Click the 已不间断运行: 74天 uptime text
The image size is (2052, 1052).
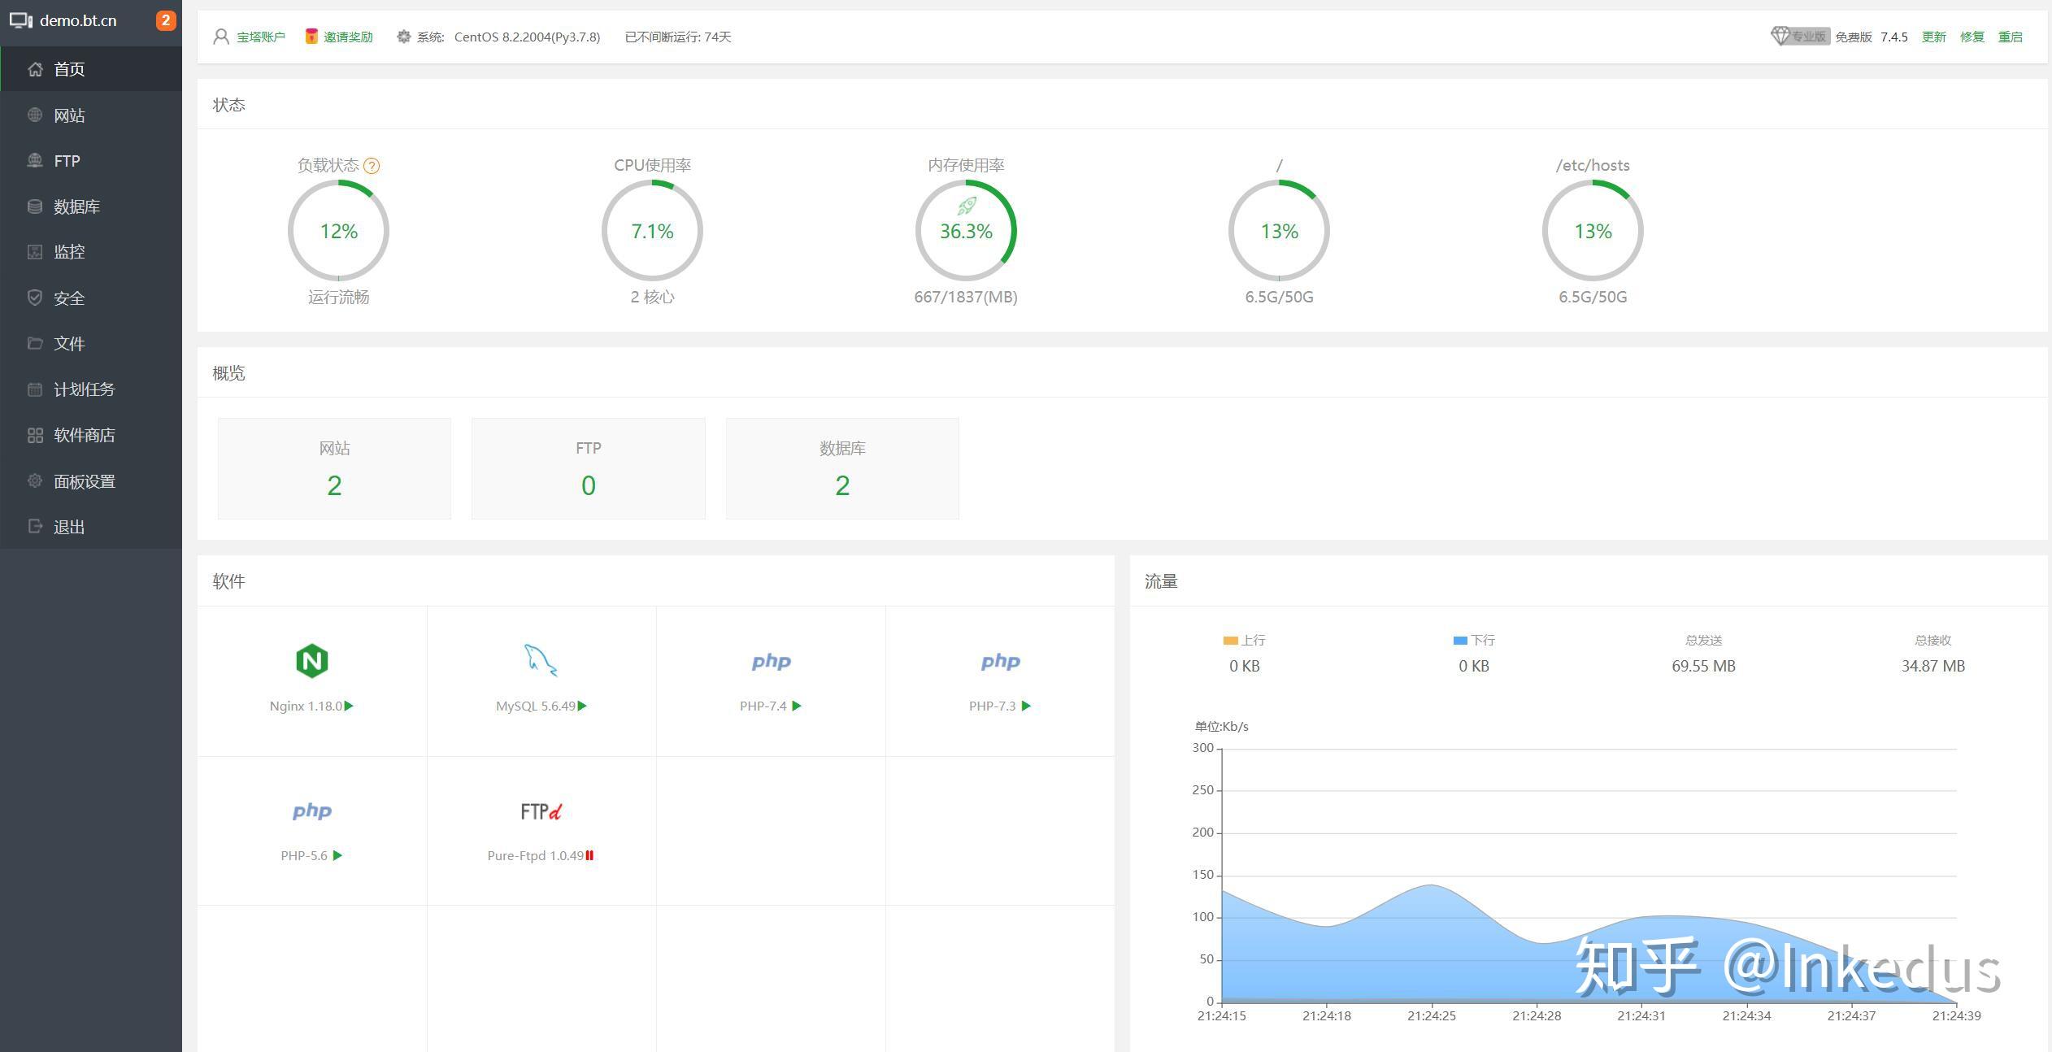678,37
